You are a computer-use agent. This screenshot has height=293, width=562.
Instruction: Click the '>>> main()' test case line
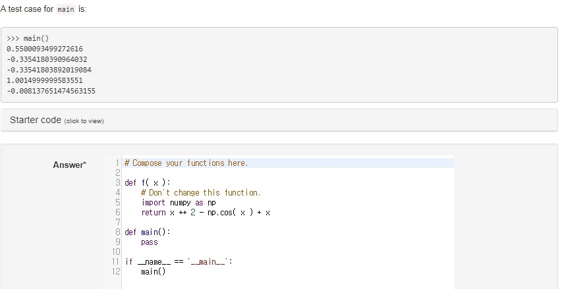click(28, 38)
